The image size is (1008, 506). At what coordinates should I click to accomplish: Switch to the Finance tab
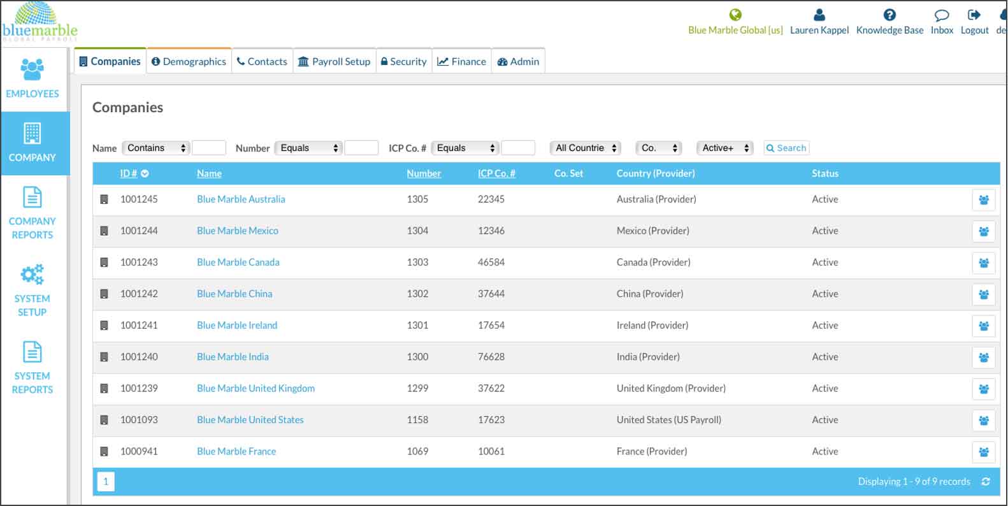(462, 61)
